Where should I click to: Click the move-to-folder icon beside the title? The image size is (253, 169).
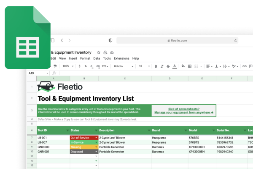[x=105, y=52]
